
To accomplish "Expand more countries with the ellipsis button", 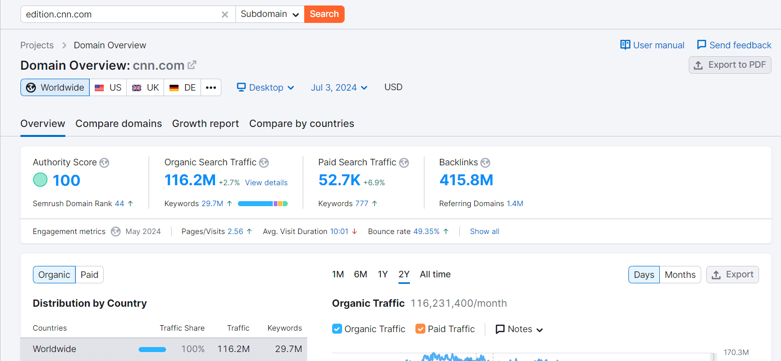I will pos(211,88).
